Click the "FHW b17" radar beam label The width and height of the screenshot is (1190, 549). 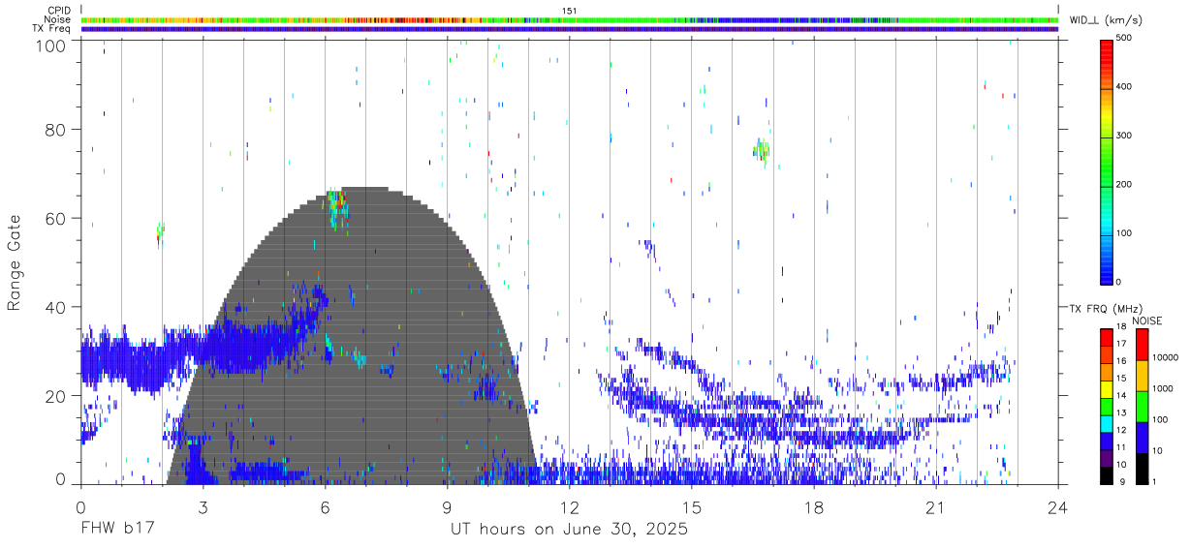(116, 530)
